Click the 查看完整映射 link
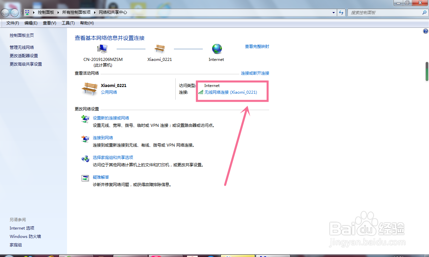This screenshot has height=257, width=429. point(257,47)
